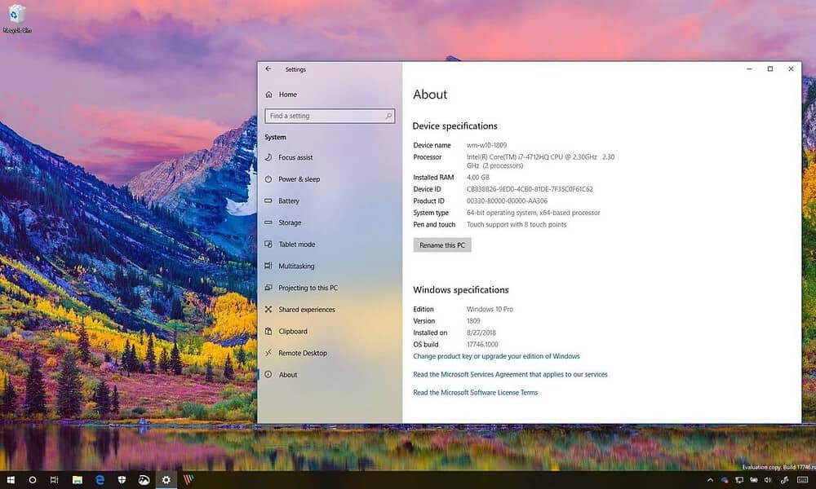Select About in the System menu
This screenshot has width=816, height=489.
coord(286,375)
